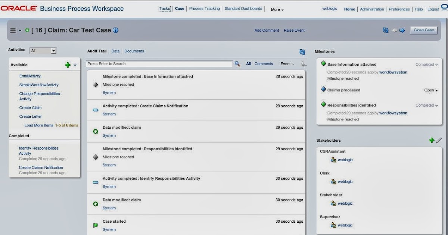Screen dimensions: 448x235
Task: Click the info icon next to Car Test Case
Action: pyautogui.click(x=116, y=30)
